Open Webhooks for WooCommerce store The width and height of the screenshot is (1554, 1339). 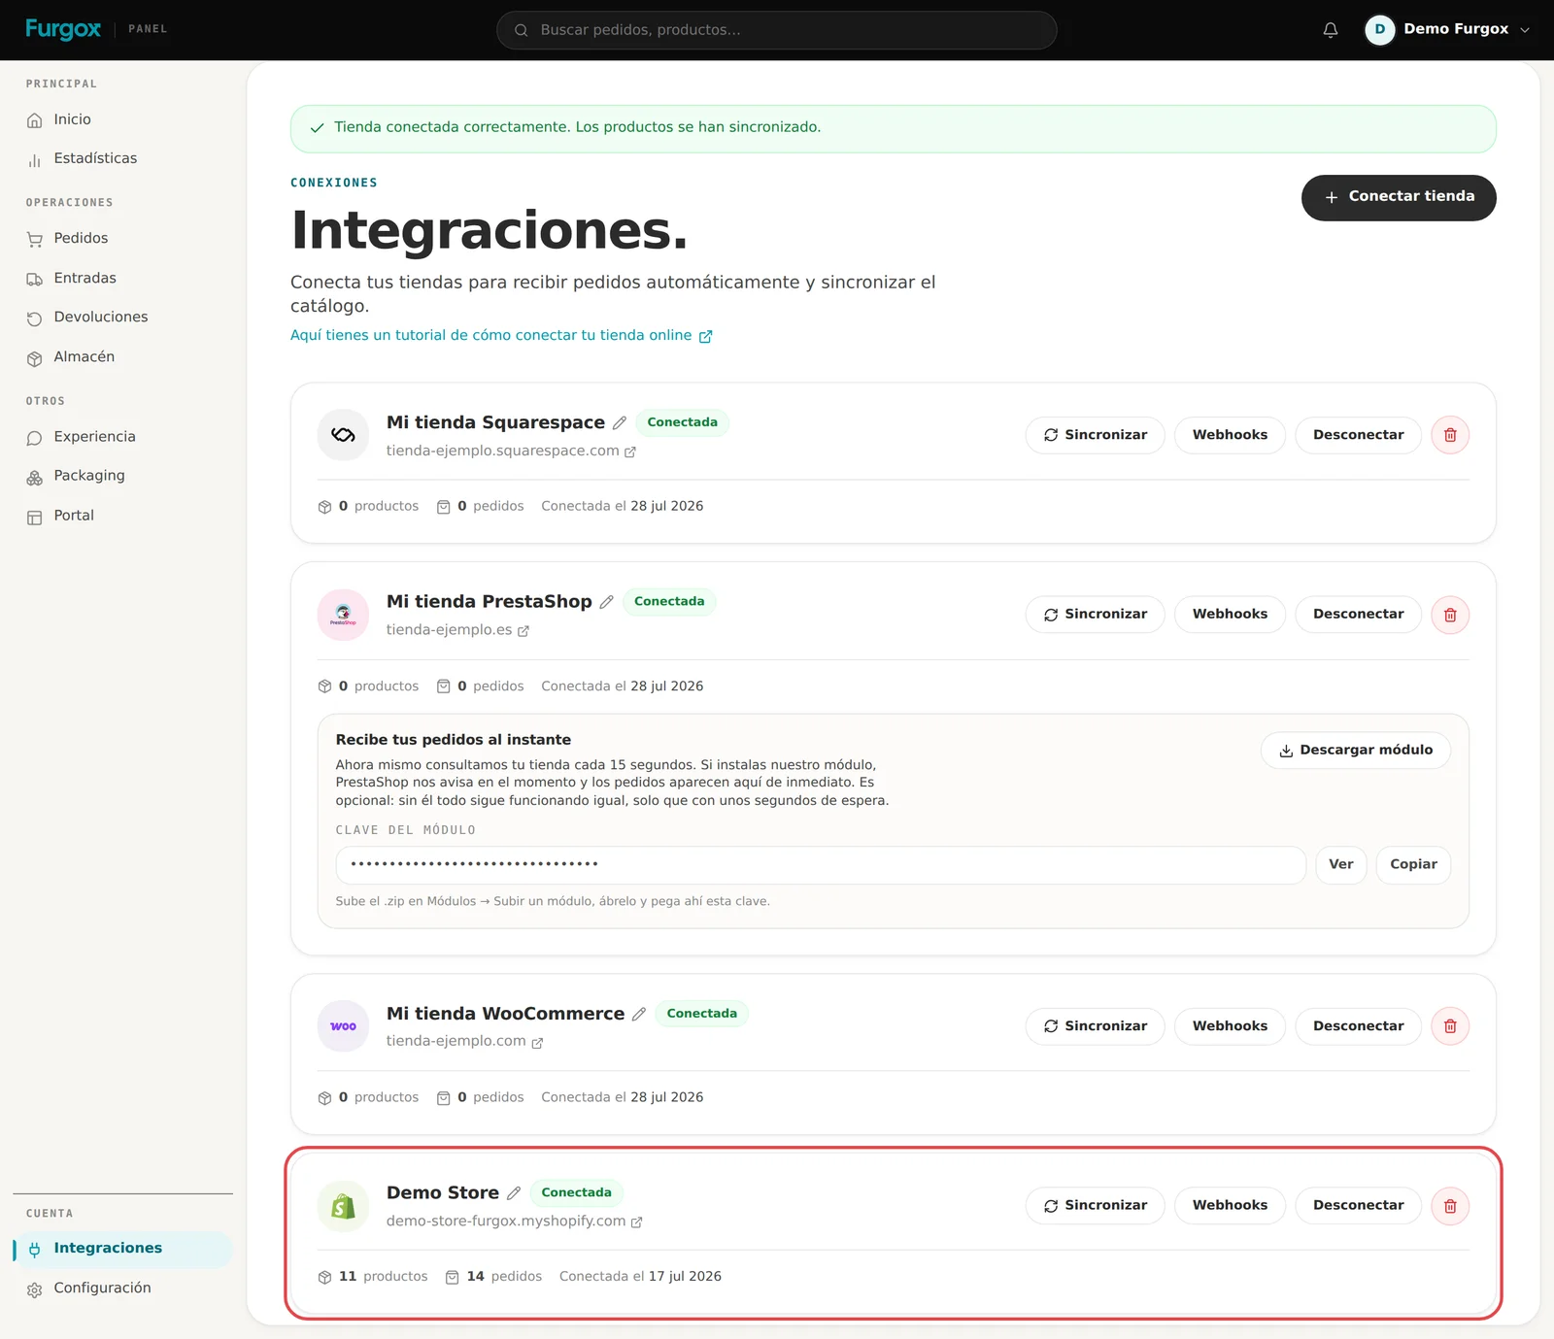[1230, 1026]
